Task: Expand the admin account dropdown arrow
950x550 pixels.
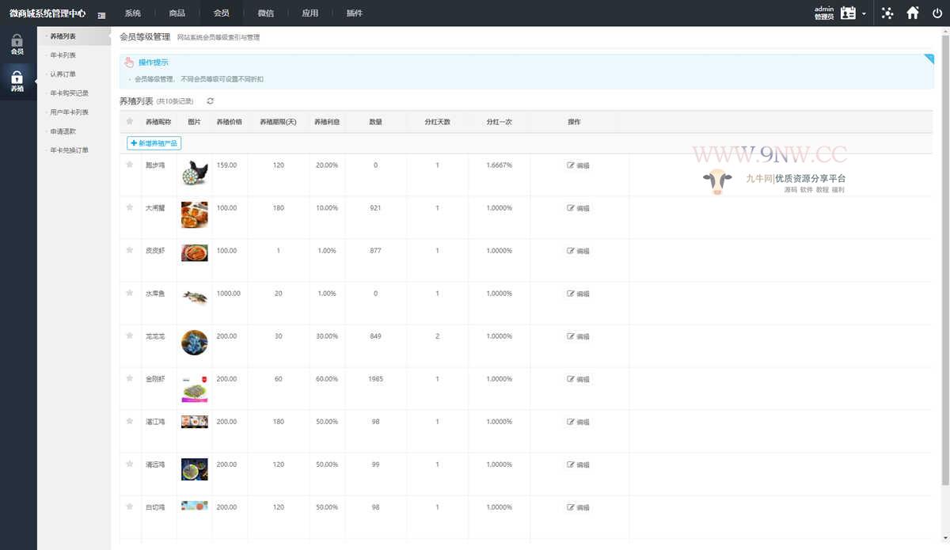Action: coord(864,14)
